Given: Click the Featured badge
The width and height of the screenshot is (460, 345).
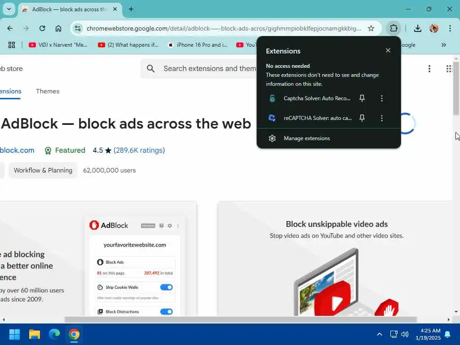Looking at the screenshot, I should tap(65, 150).
